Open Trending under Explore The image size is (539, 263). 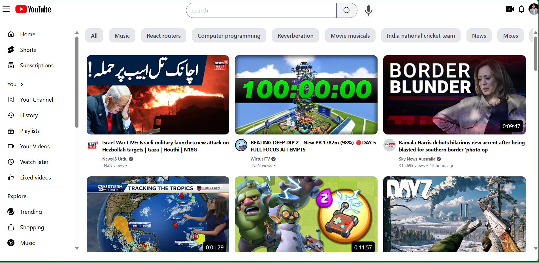tap(31, 212)
